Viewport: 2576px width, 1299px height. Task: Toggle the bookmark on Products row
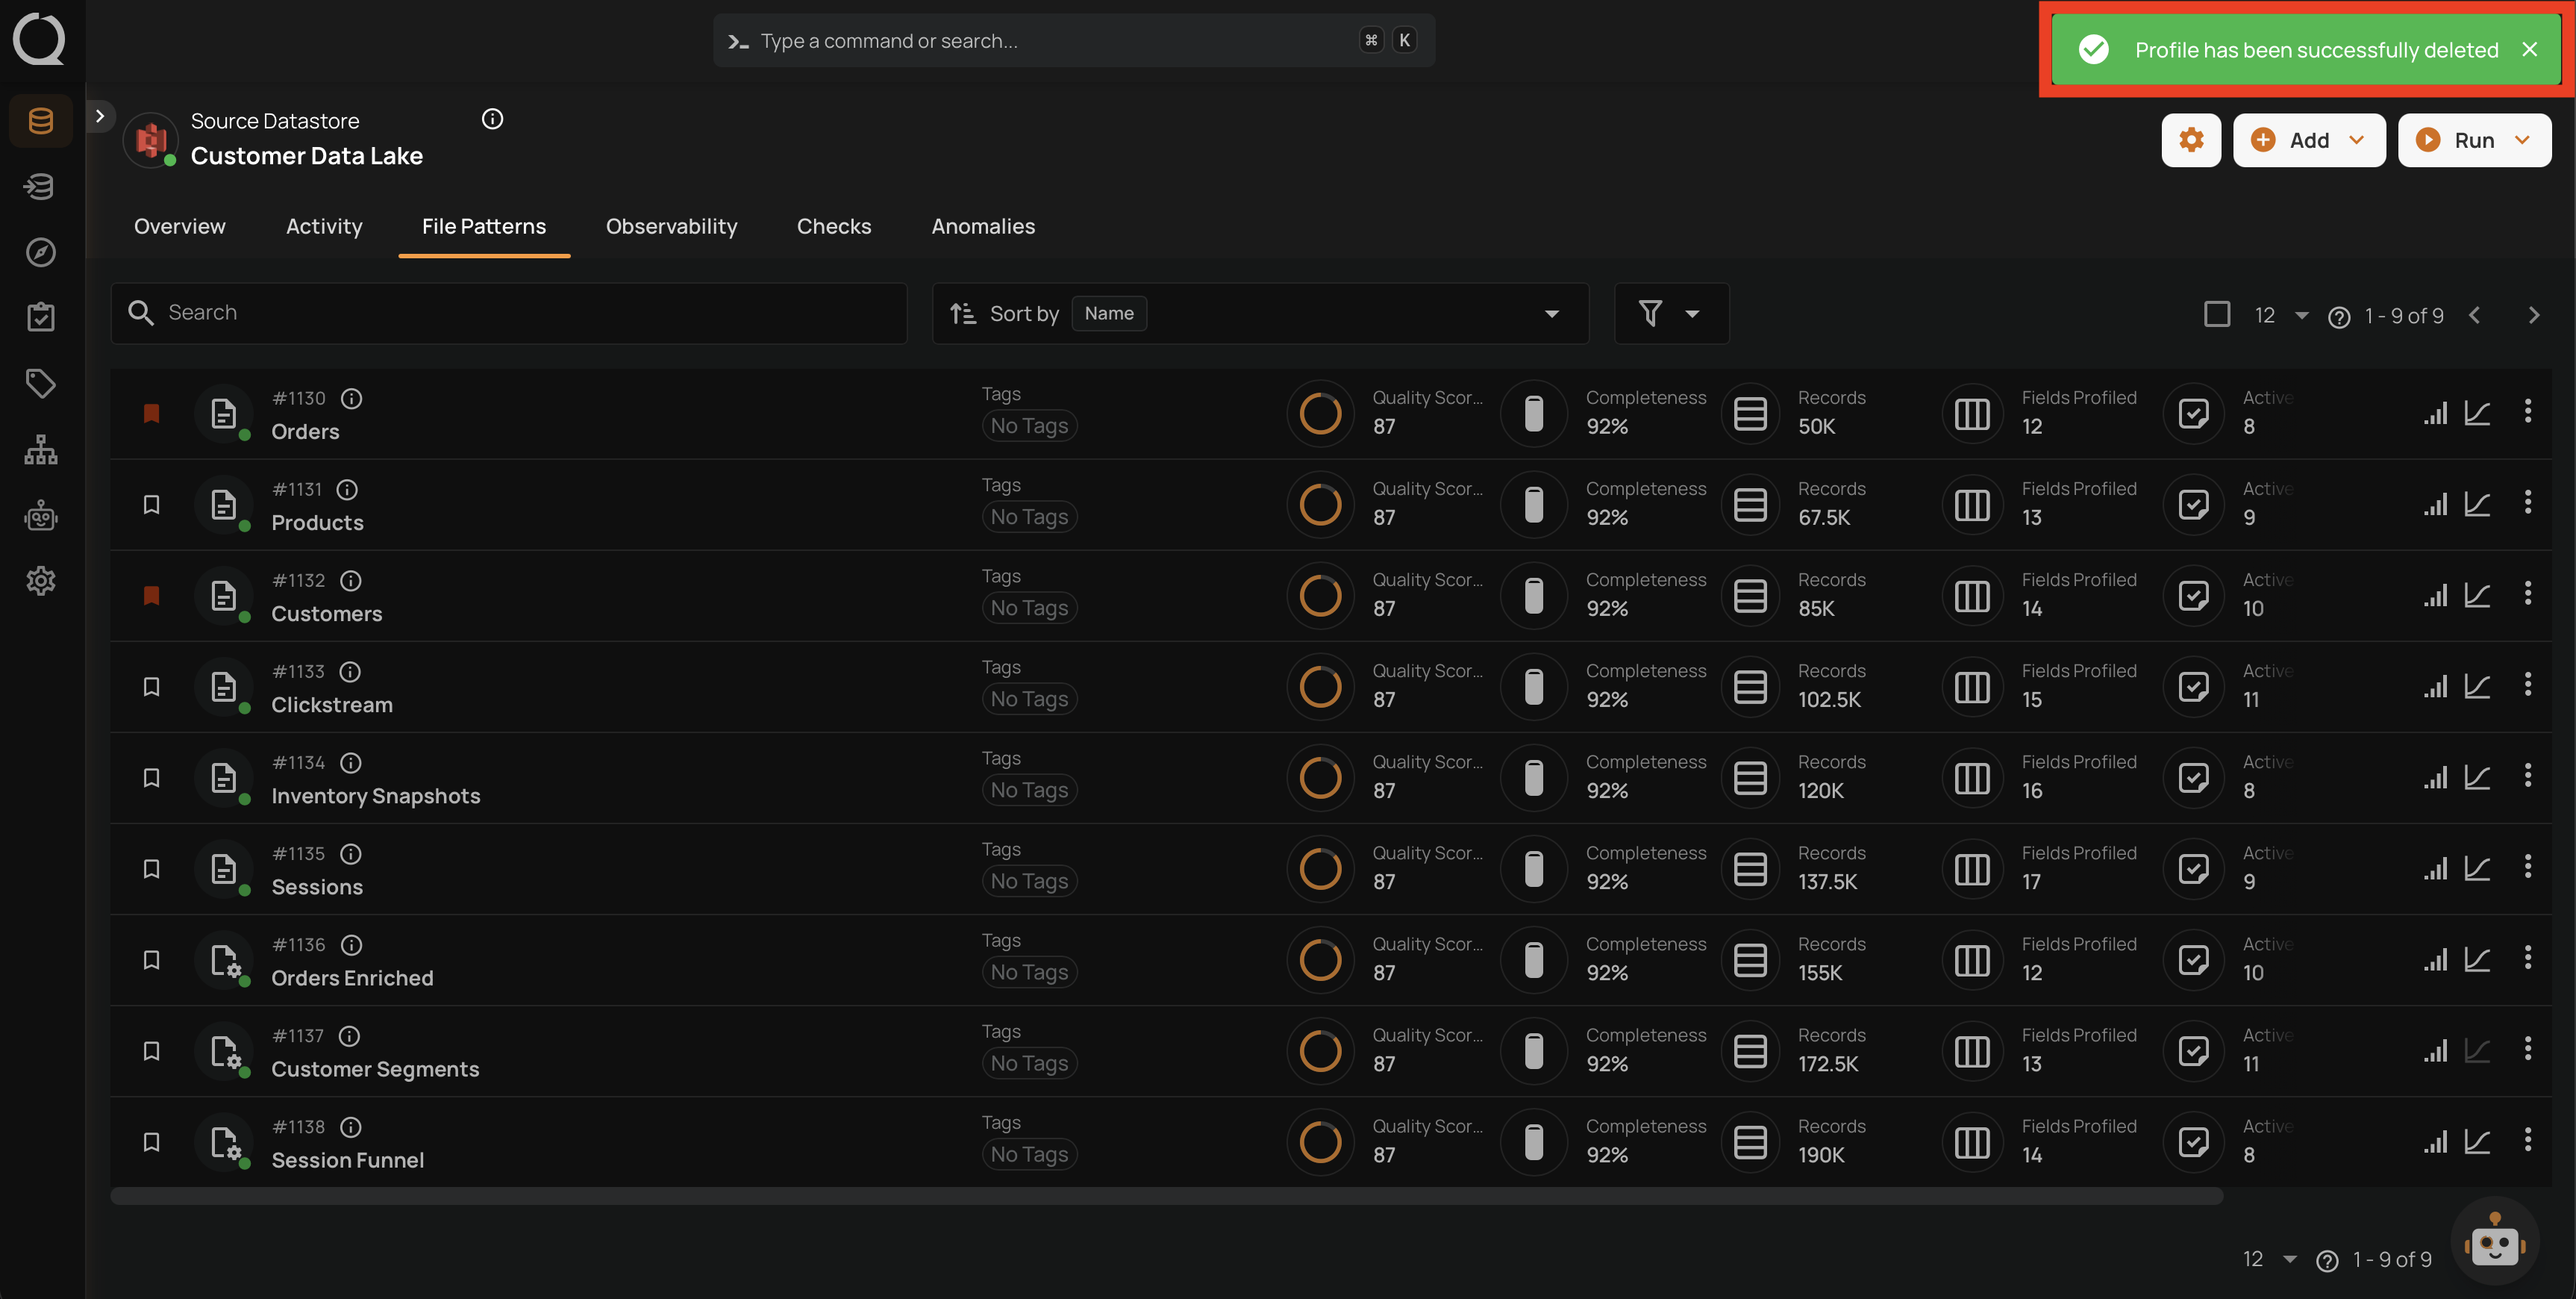tap(151, 505)
